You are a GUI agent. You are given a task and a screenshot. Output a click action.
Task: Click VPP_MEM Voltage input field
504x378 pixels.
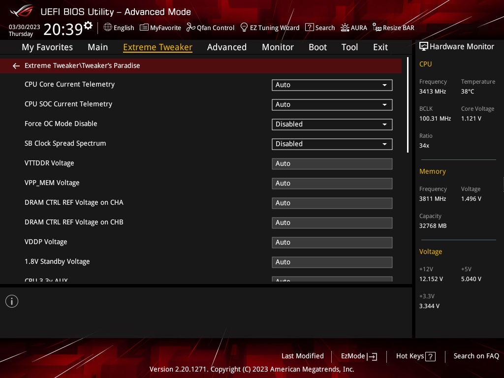click(332, 183)
